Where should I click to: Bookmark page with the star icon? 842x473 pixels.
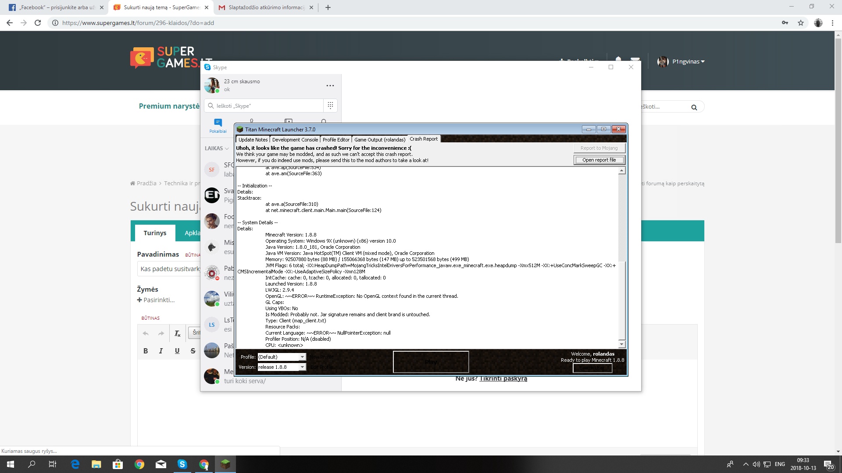point(801,23)
